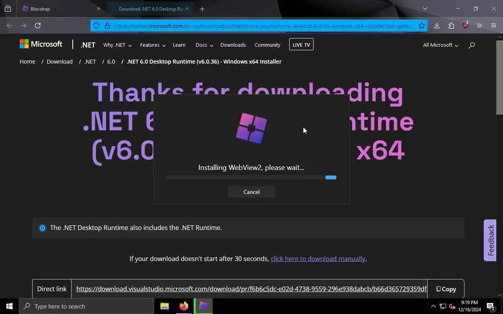Image resolution: width=503 pixels, height=314 pixels.
Task: Click the WebView2 install progress bar
Action: (x=251, y=177)
